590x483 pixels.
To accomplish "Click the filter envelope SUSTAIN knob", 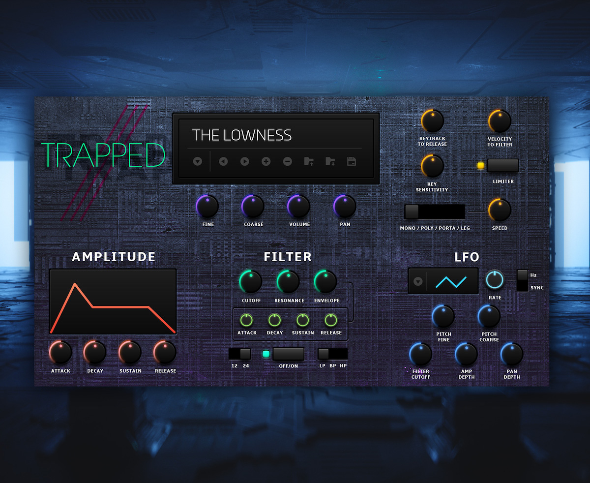I will tap(303, 320).
